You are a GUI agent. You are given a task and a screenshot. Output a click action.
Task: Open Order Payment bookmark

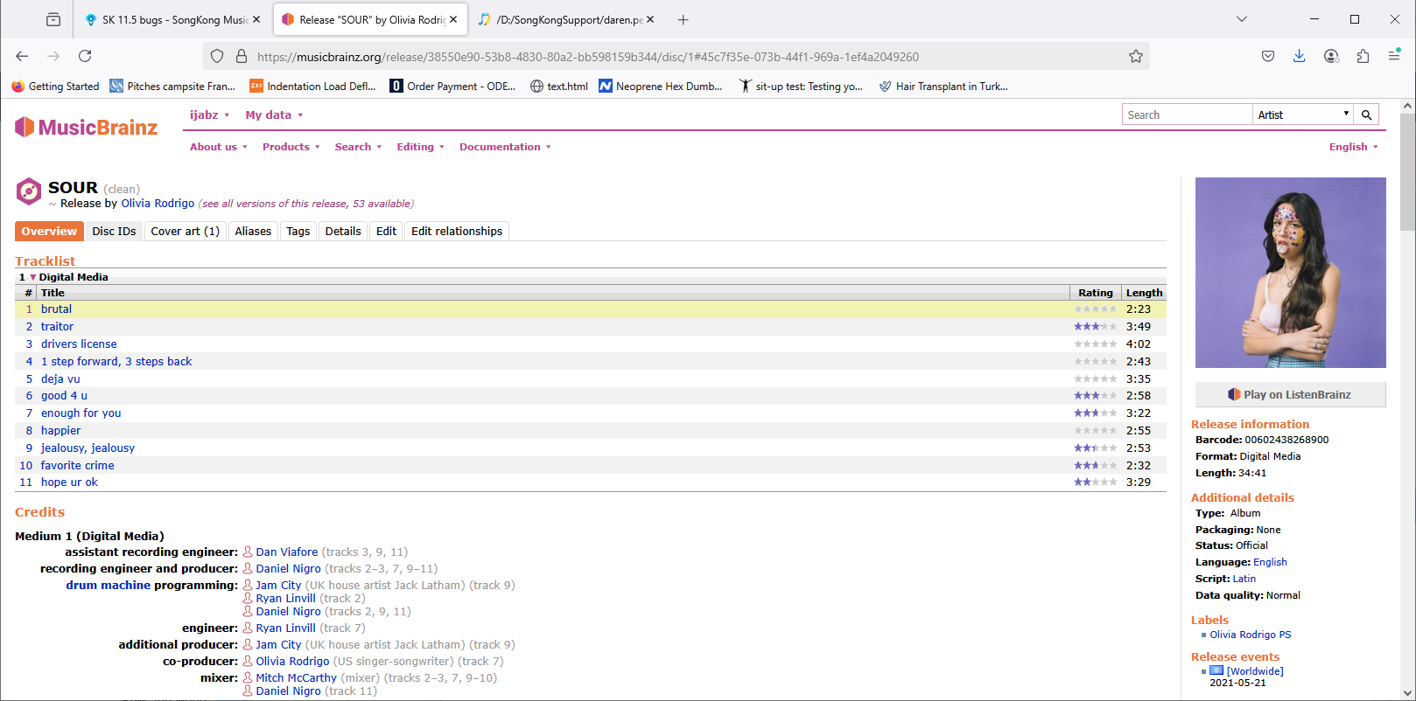coord(452,86)
